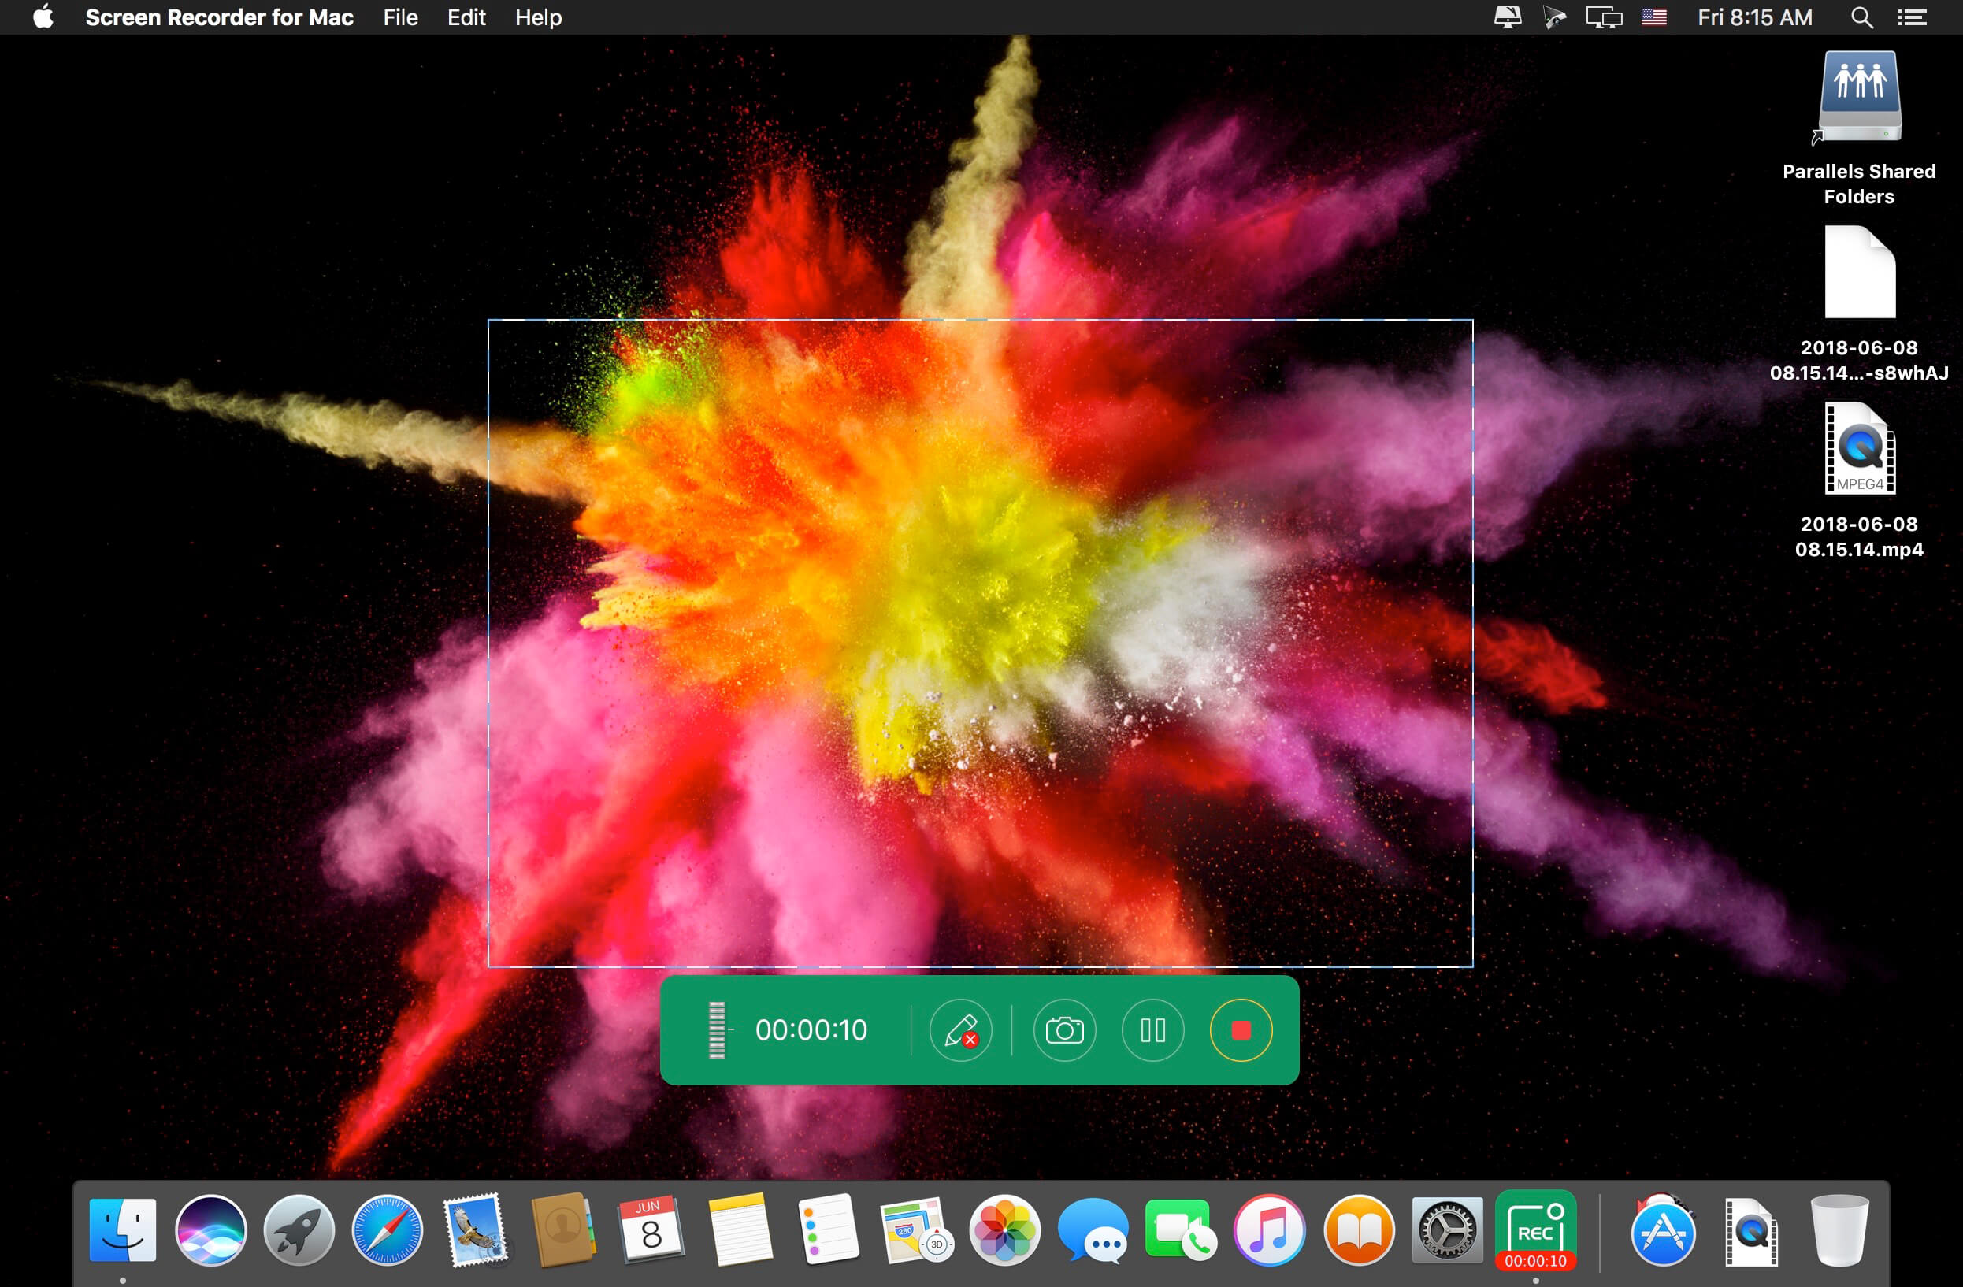1963x1287 pixels.
Task: Open the File menu
Action: pos(400,17)
